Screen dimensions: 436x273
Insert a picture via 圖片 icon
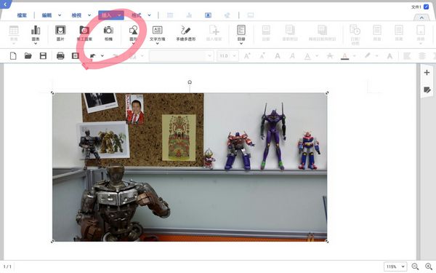click(x=60, y=33)
